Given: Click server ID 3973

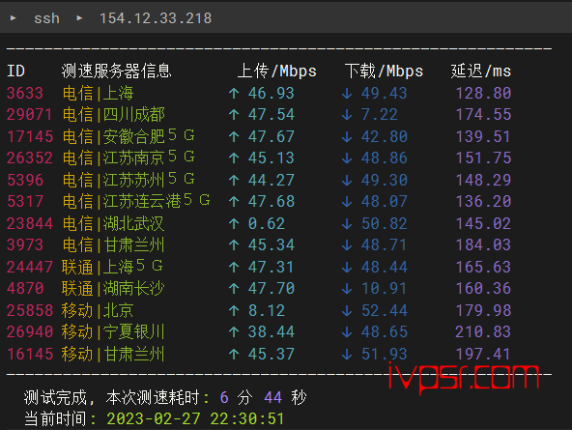Looking at the screenshot, I should pyautogui.click(x=25, y=244).
